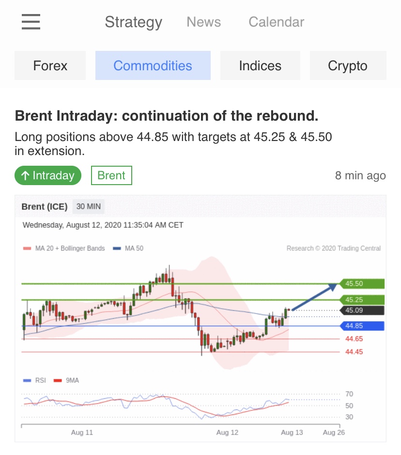This screenshot has width=401, height=455.
Task: Click the green Intraday up-arrow badge
Action: 48,175
